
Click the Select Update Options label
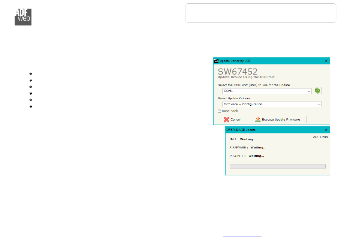click(x=234, y=98)
